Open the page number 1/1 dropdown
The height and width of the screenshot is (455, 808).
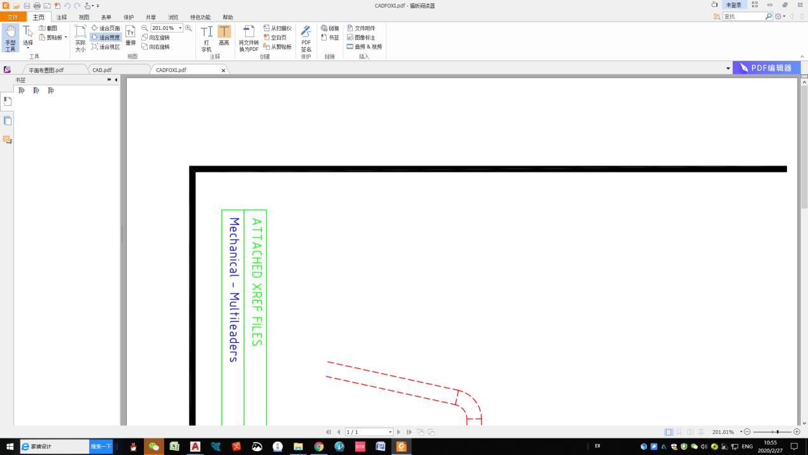(x=390, y=432)
